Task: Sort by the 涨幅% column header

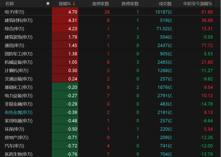Action: [x=65, y=4]
